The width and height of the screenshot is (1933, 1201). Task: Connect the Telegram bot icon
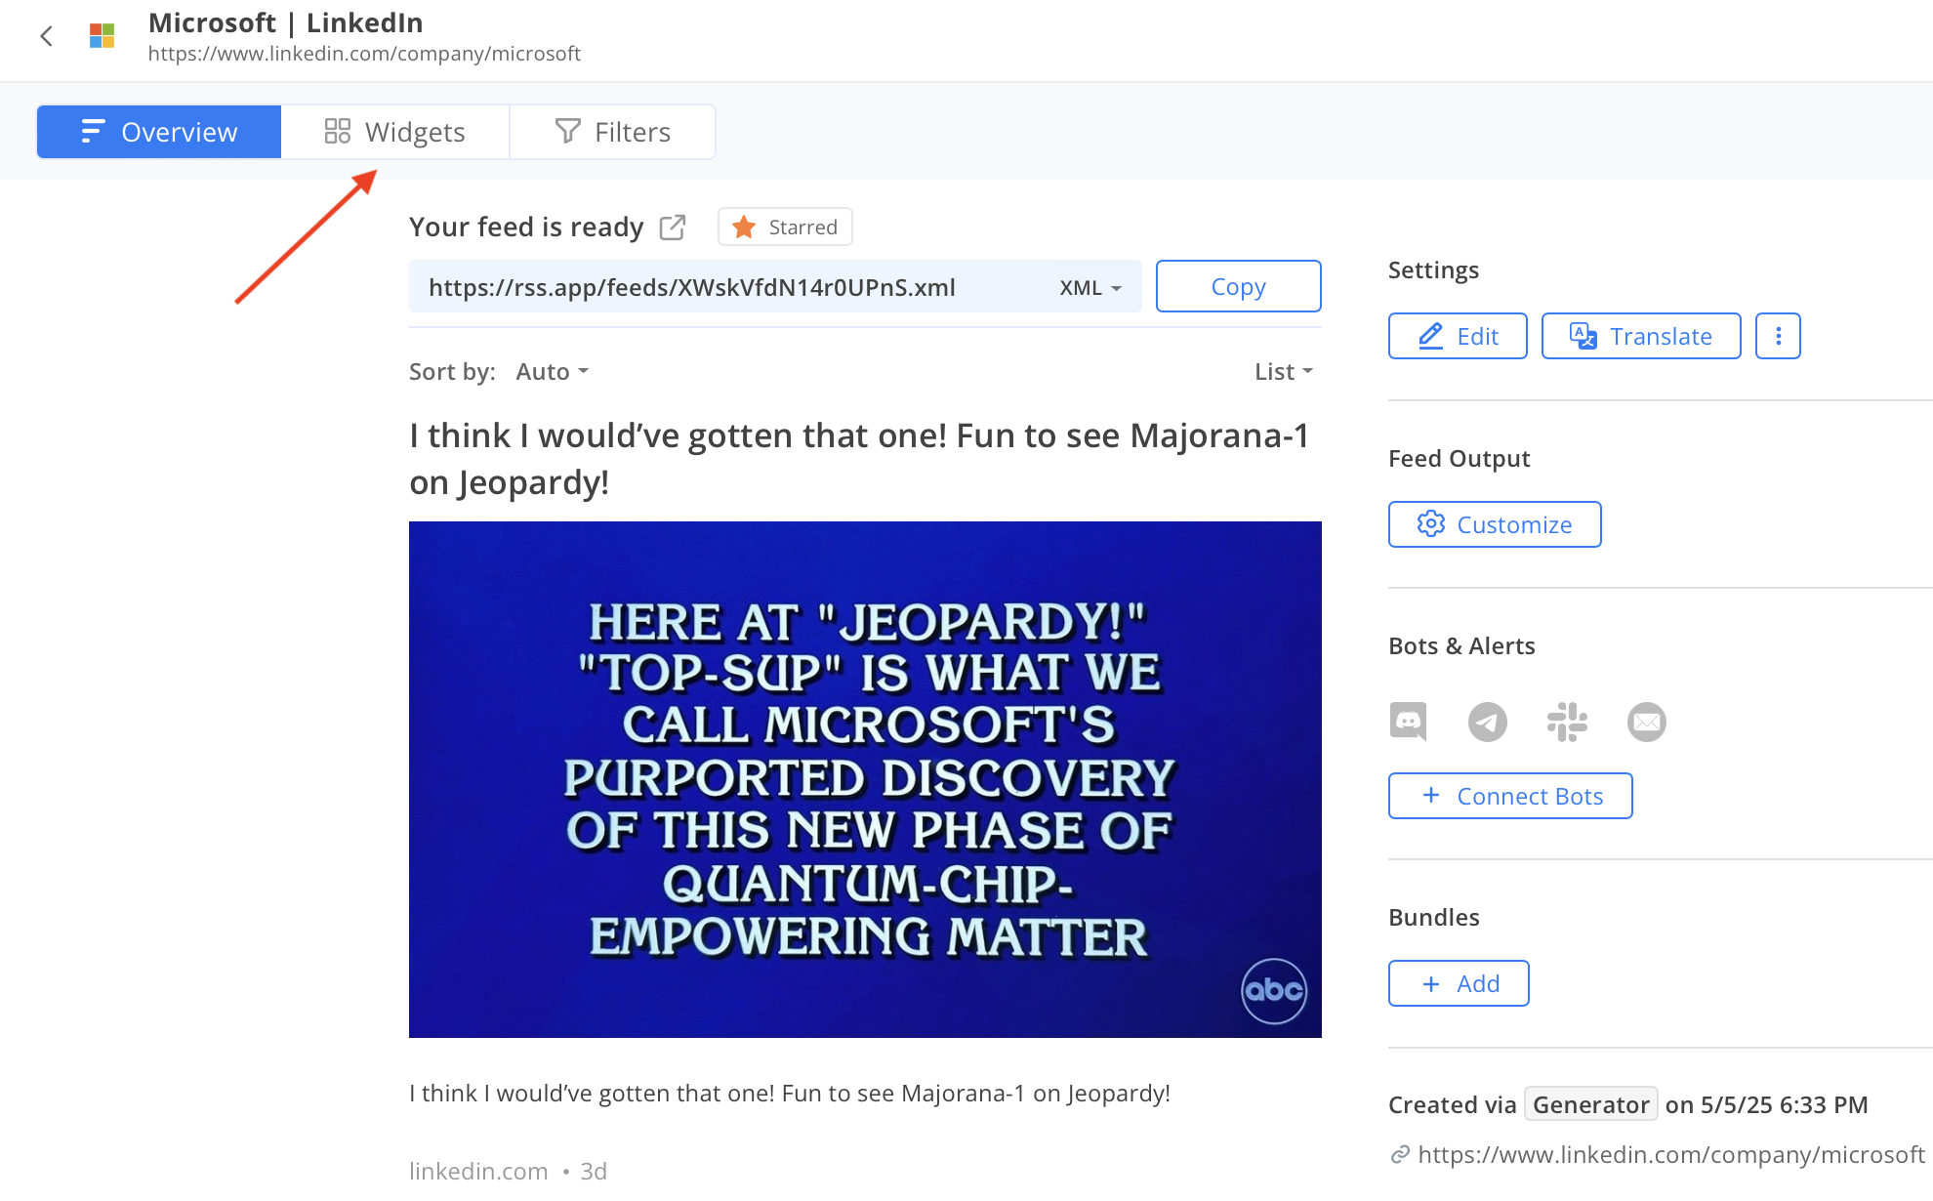[x=1487, y=722]
